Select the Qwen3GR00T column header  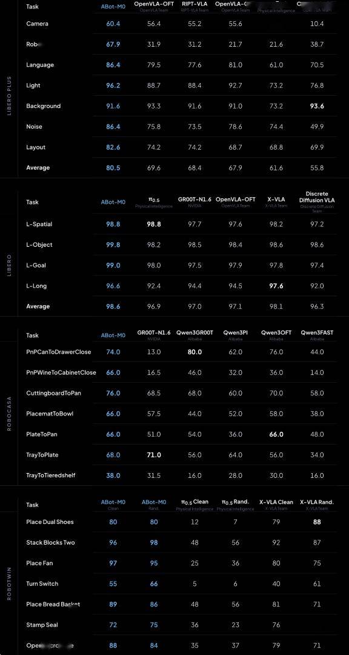point(194,332)
